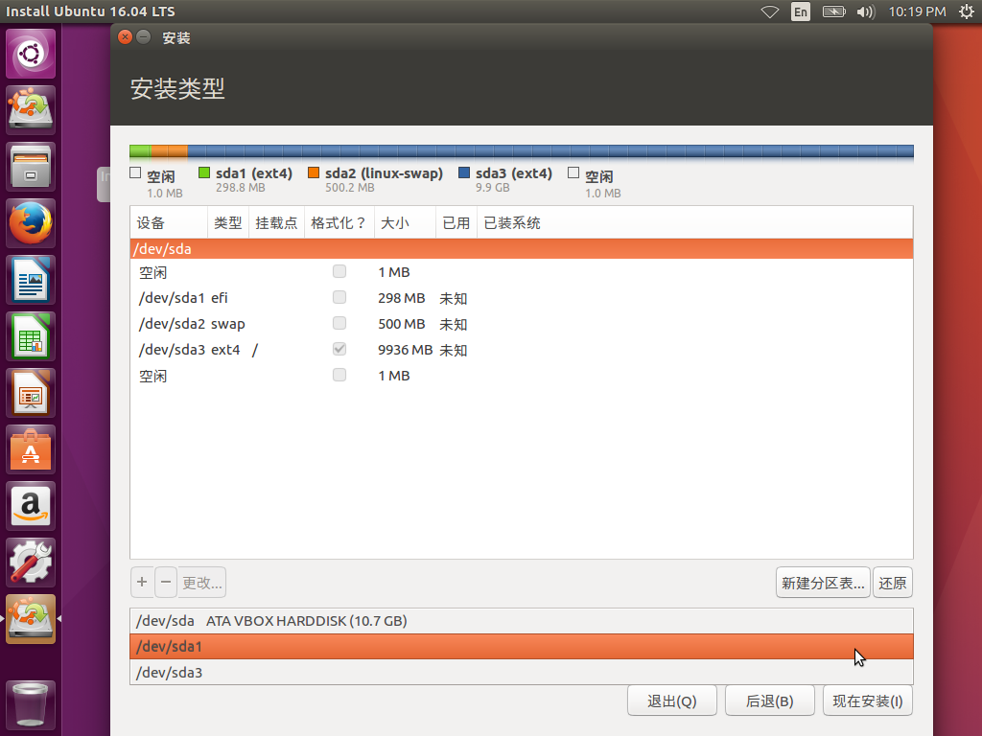Choose /dev/sda1 as bootloader device
This screenshot has height=736, width=982.
click(521, 647)
